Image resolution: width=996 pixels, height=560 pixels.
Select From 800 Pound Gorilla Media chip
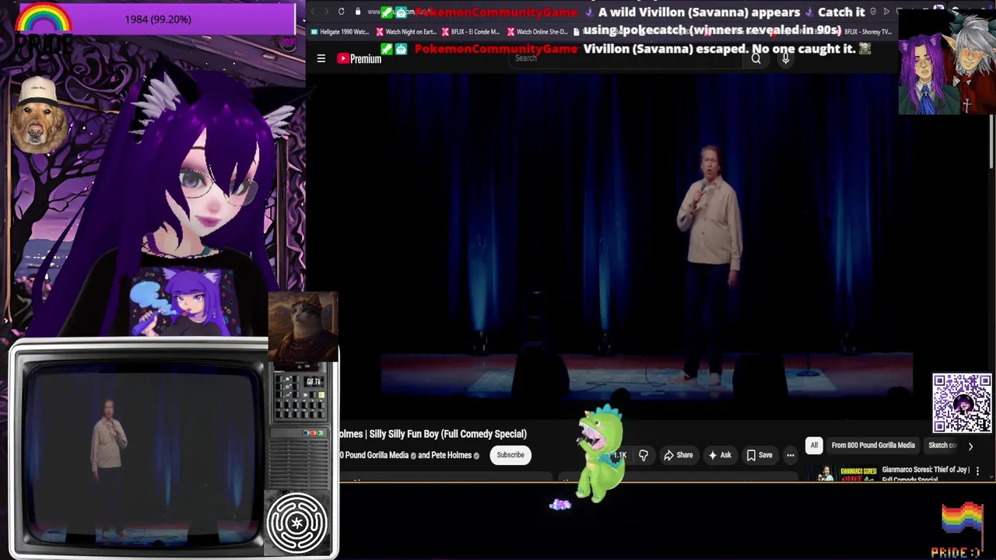(x=873, y=446)
